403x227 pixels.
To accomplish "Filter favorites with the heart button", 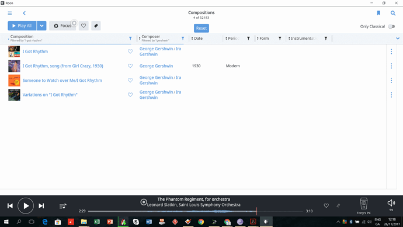I will click(x=84, y=26).
